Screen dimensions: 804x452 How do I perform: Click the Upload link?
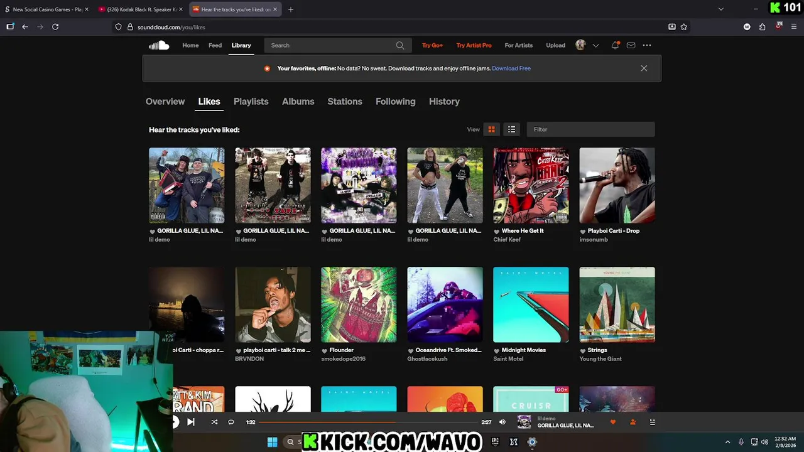tap(555, 45)
